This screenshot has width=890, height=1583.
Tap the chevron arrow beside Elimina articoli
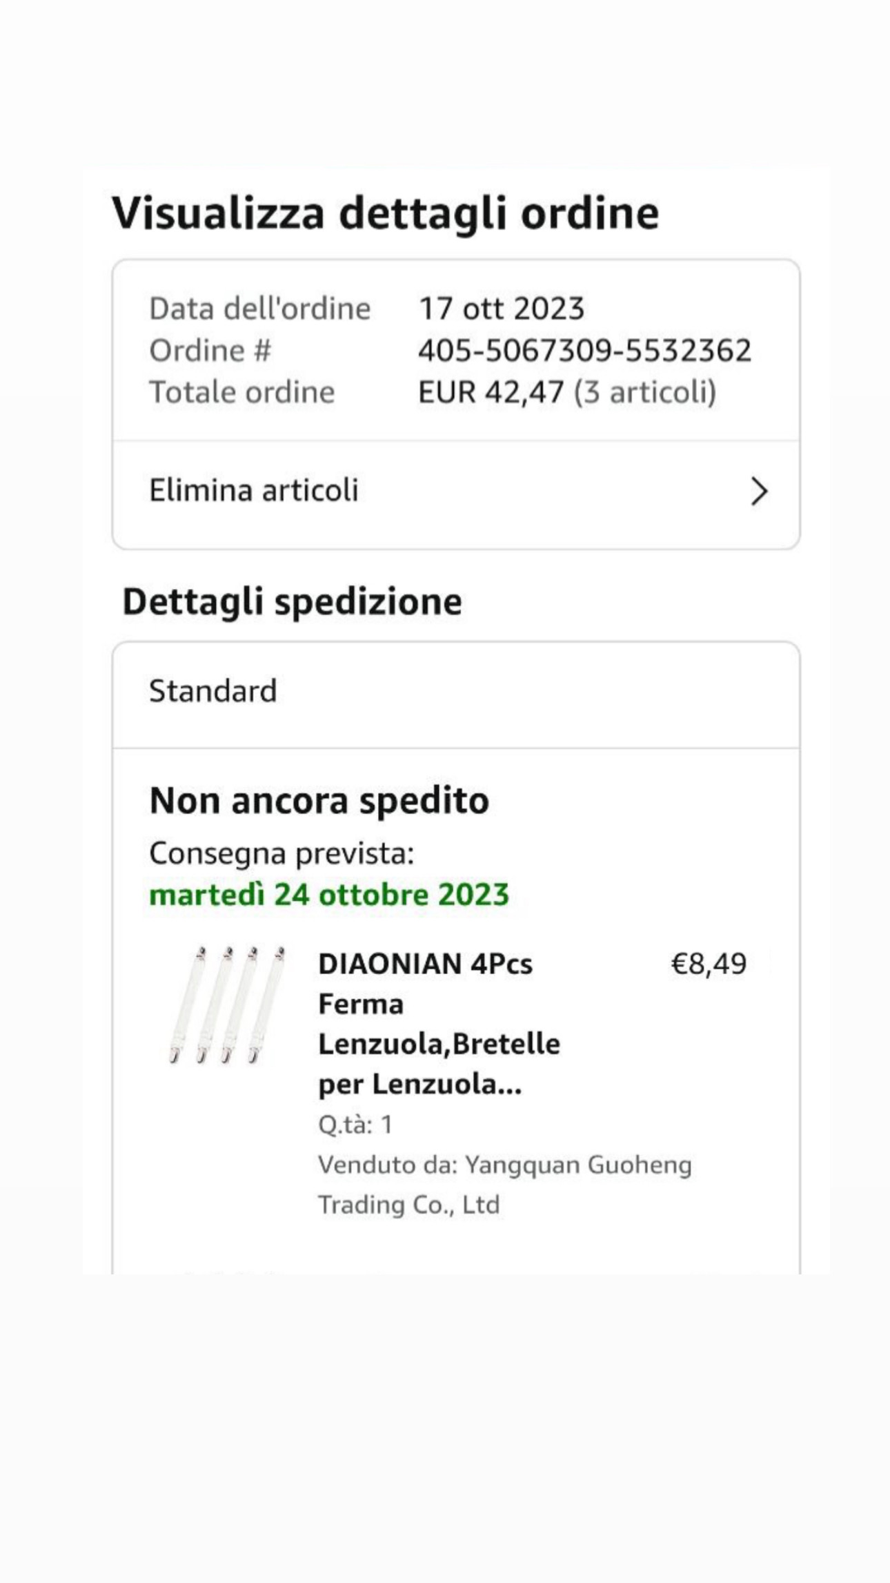click(759, 492)
